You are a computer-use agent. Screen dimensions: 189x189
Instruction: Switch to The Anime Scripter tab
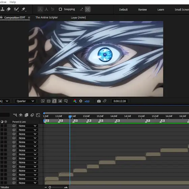[47, 18]
